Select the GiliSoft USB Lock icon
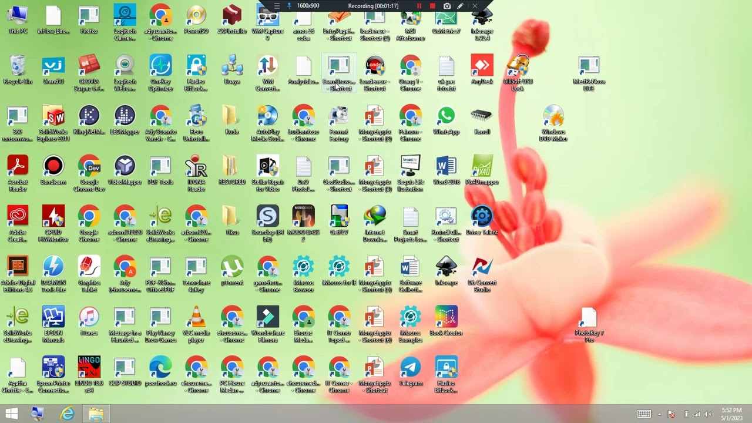Image resolution: width=752 pixels, height=423 pixels. [x=518, y=73]
